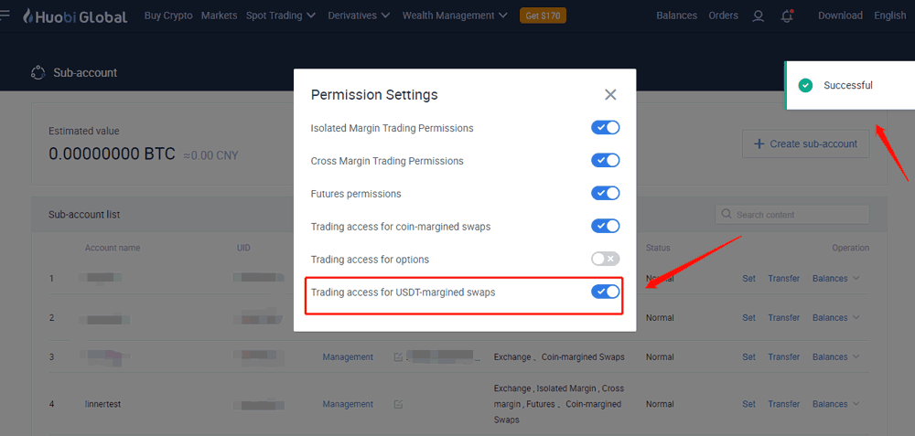Click the Huobi Global flame logo

(x=28, y=16)
